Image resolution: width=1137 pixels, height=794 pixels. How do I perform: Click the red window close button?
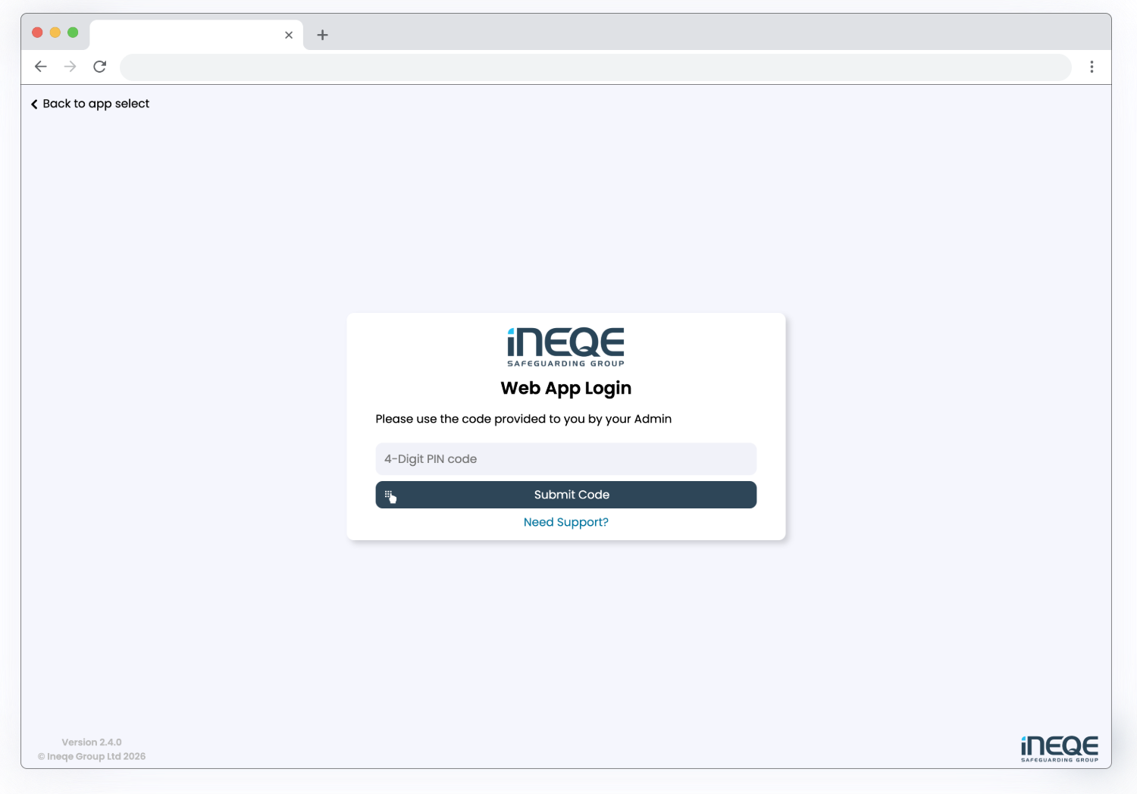[37, 33]
